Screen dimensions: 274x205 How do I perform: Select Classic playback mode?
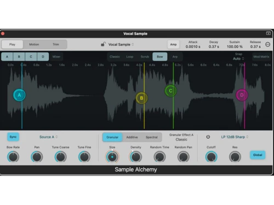[x=115, y=57]
